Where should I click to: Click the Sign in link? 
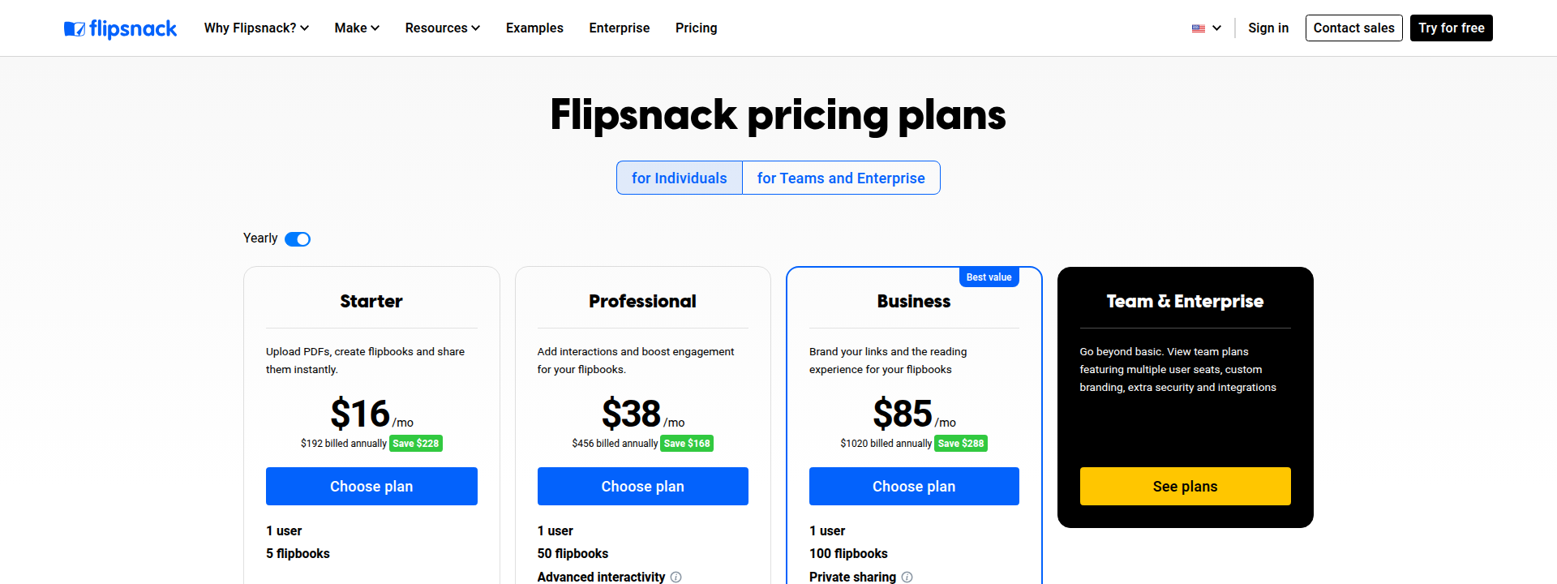(x=1268, y=28)
